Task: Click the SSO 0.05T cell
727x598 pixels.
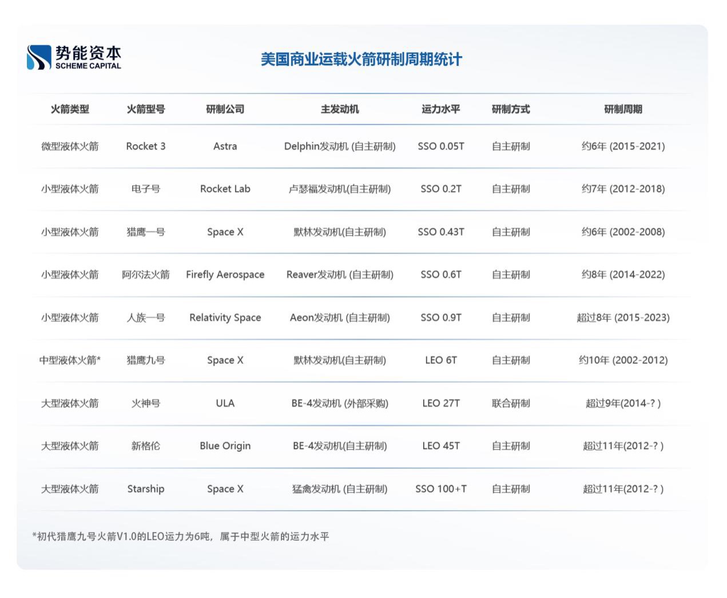Action: point(441,146)
